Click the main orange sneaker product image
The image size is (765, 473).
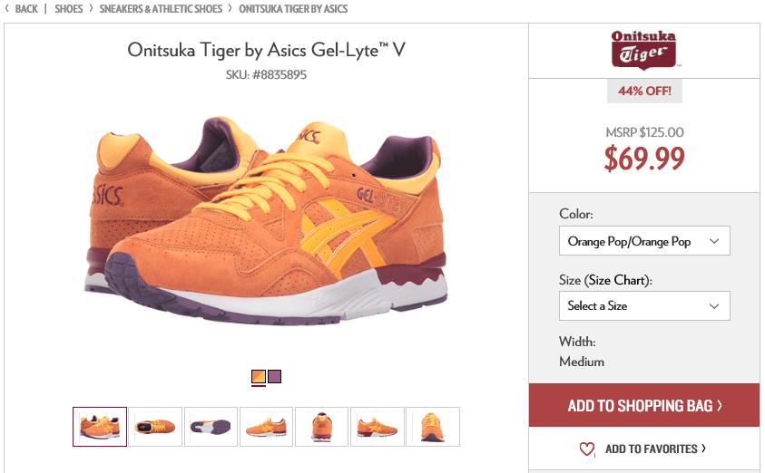(x=266, y=219)
